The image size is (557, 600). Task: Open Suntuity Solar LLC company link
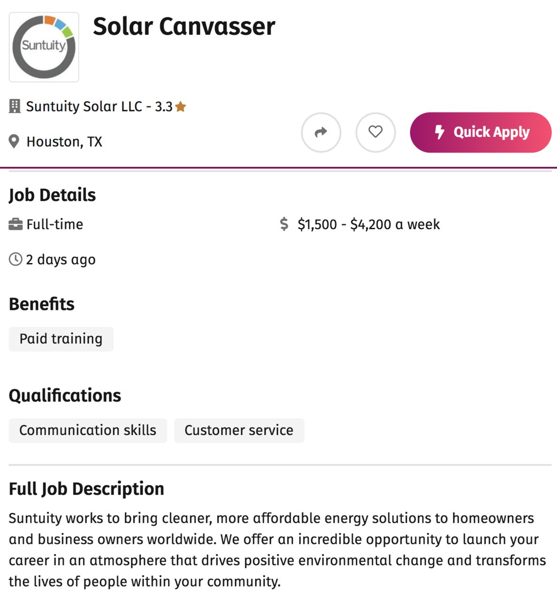(x=84, y=106)
